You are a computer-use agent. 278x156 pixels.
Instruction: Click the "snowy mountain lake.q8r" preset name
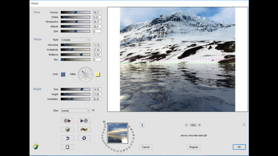point(194,136)
